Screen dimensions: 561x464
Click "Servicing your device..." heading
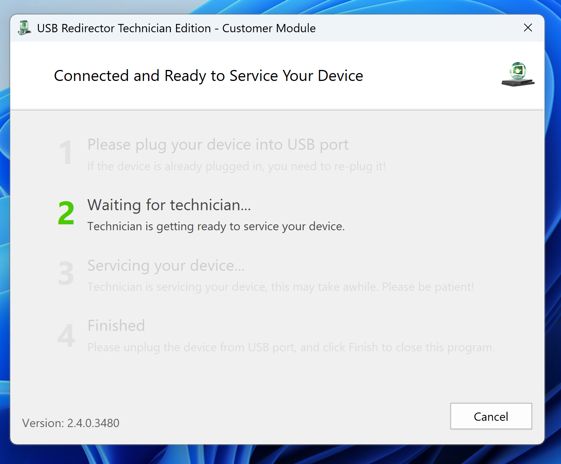pos(166,266)
